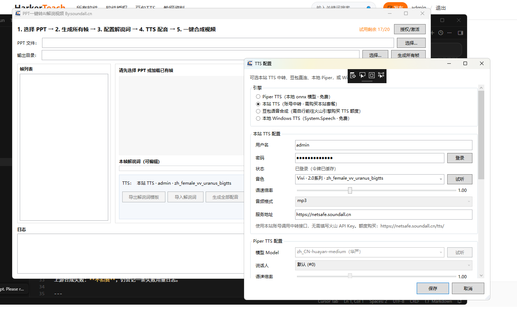517x315 pixels.
Task: Click the 登录 login button
Action: click(460, 158)
